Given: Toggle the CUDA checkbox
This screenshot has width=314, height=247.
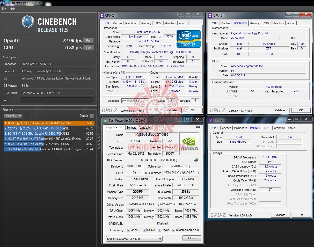Looking at the screenshot, I should click(145, 230).
